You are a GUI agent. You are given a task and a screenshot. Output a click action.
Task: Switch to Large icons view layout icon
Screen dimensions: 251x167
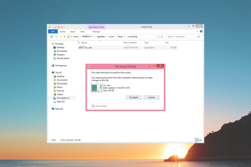200,140
